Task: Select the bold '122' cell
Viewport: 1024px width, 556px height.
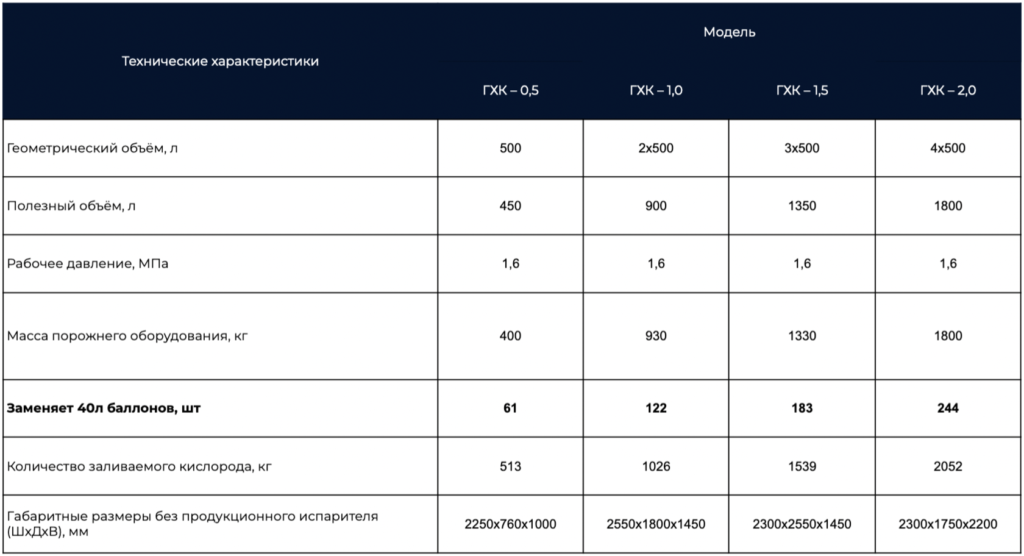Action: pos(656,408)
